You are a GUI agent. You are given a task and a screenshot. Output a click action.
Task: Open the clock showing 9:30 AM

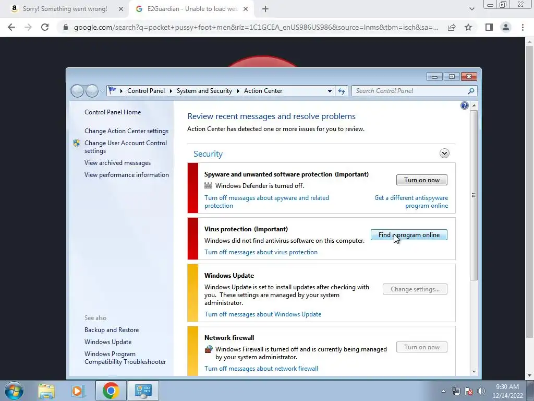tap(507, 391)
